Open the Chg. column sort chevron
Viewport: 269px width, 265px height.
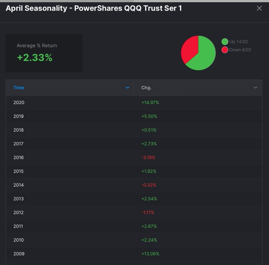pyautogui.click(x=255, y=88)
